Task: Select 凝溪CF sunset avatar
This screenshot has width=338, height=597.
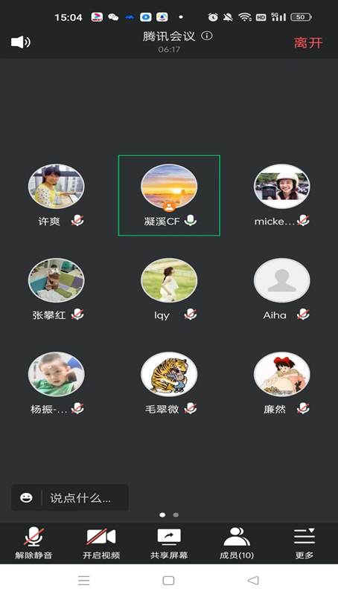Action: (x=169, y=187)
